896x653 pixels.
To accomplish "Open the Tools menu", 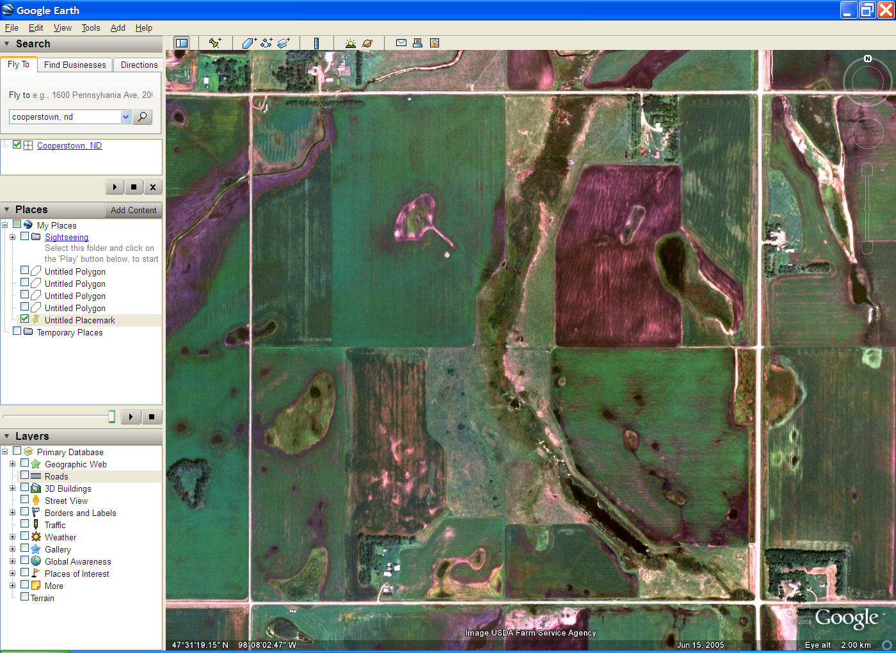I will 91,28.
